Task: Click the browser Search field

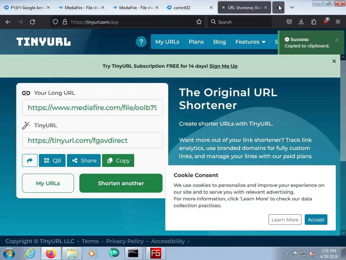Action: 240,22
